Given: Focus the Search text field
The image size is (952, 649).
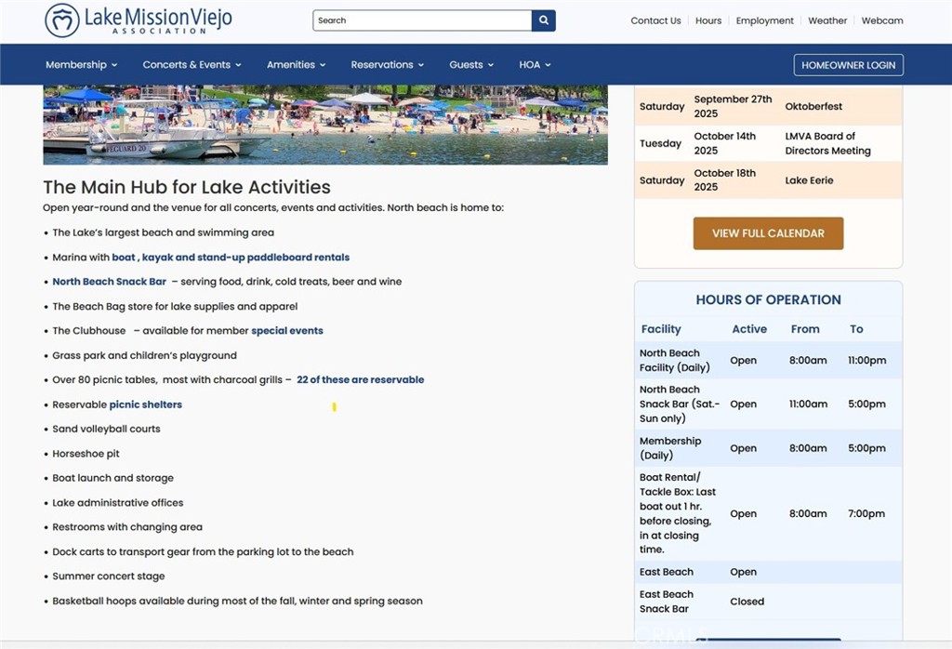Looking at the screenshot, I should 422,20.
